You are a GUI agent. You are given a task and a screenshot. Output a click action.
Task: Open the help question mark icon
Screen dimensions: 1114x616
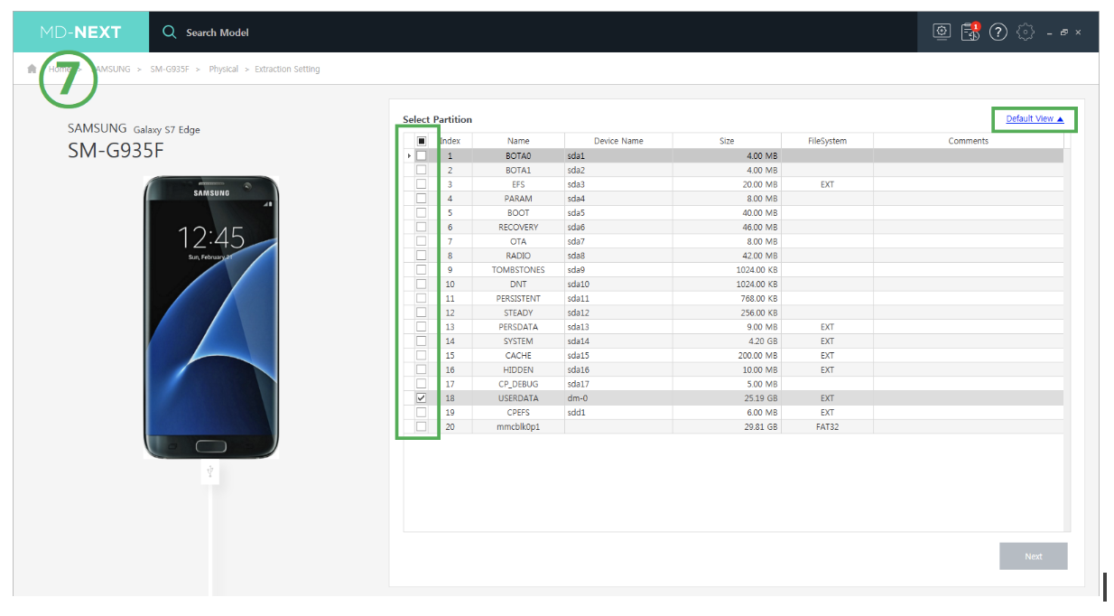pos(998,32)
